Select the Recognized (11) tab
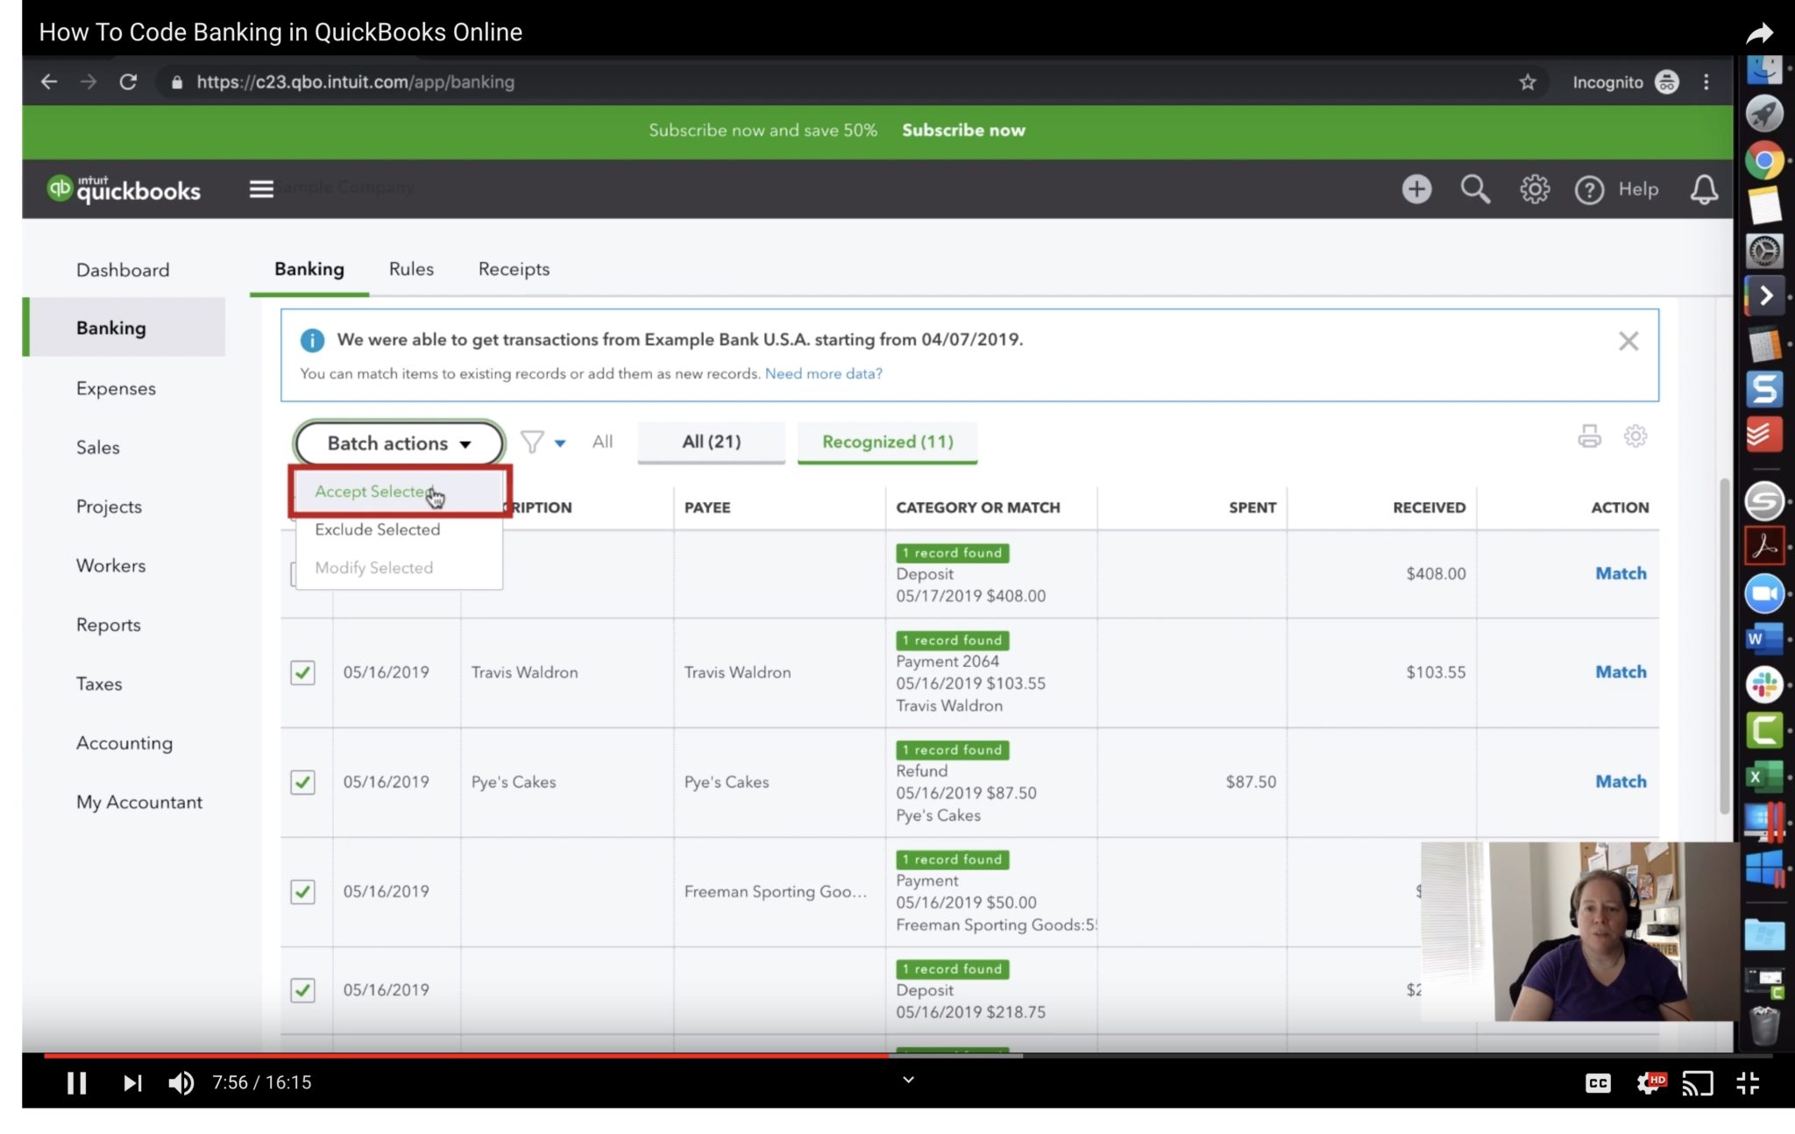1795x1134 pixels. [x=887, y=442]
